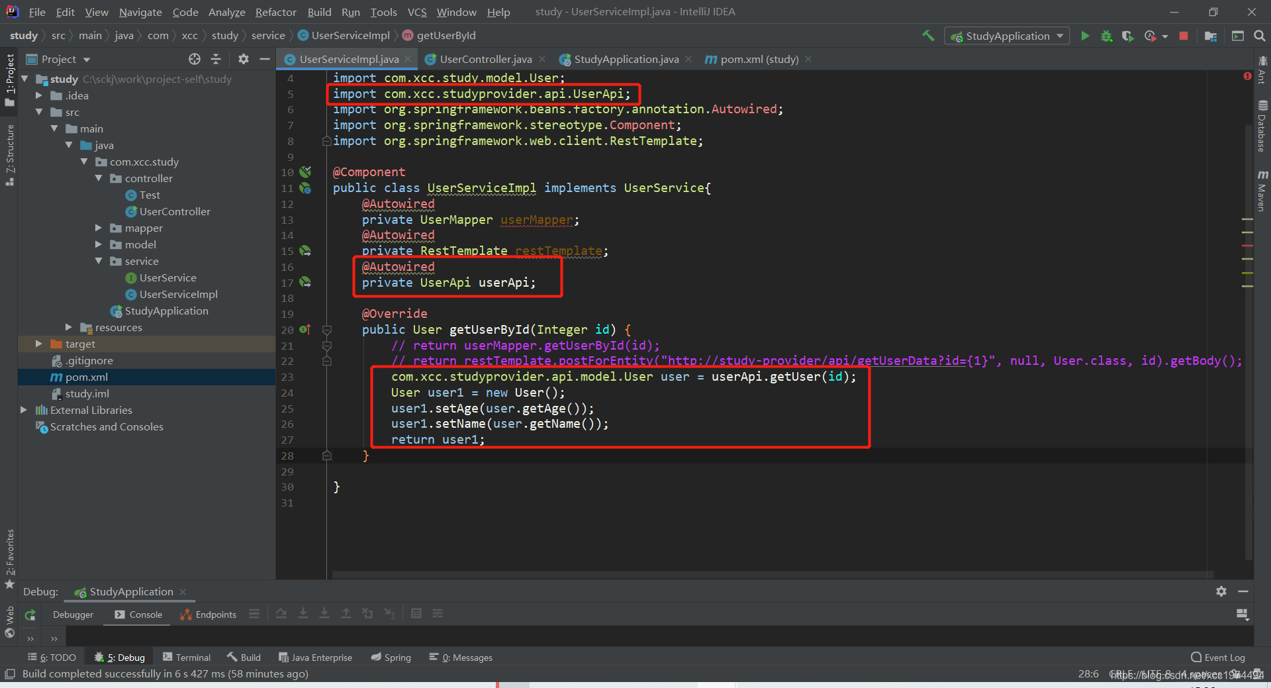
Task: Expand the model package
Action: pos(99,244)
